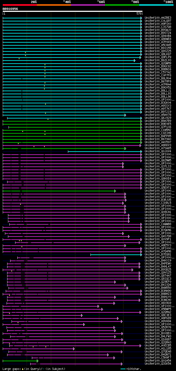Click the orange ~40% identity legend segment
Viewport: 176px width, 371px height.
54,5
